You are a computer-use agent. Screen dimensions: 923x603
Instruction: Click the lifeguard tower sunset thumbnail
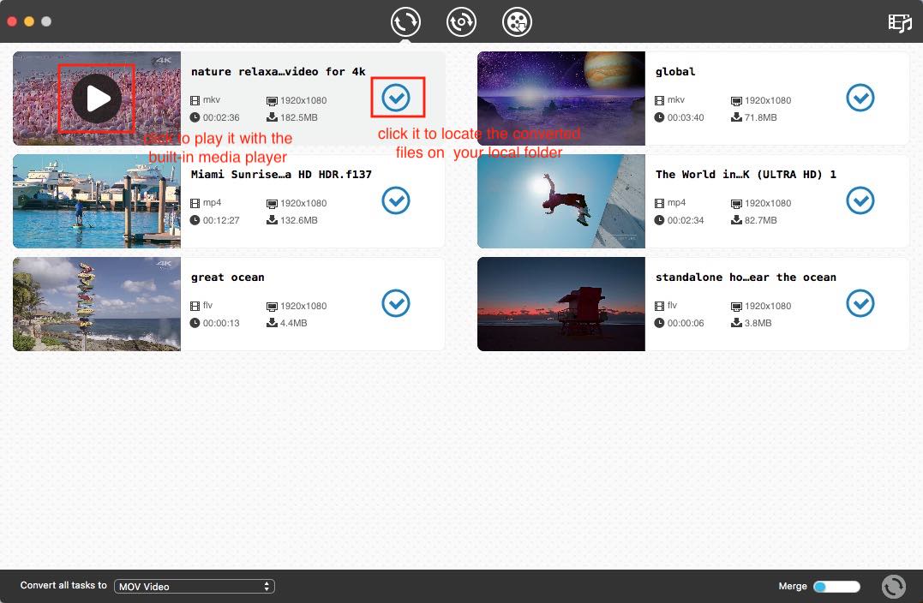coord(560,304)
